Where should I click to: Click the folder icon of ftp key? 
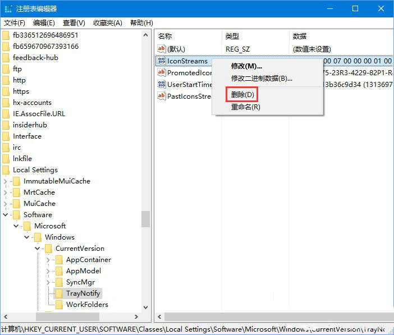click(x=6, y=69)
